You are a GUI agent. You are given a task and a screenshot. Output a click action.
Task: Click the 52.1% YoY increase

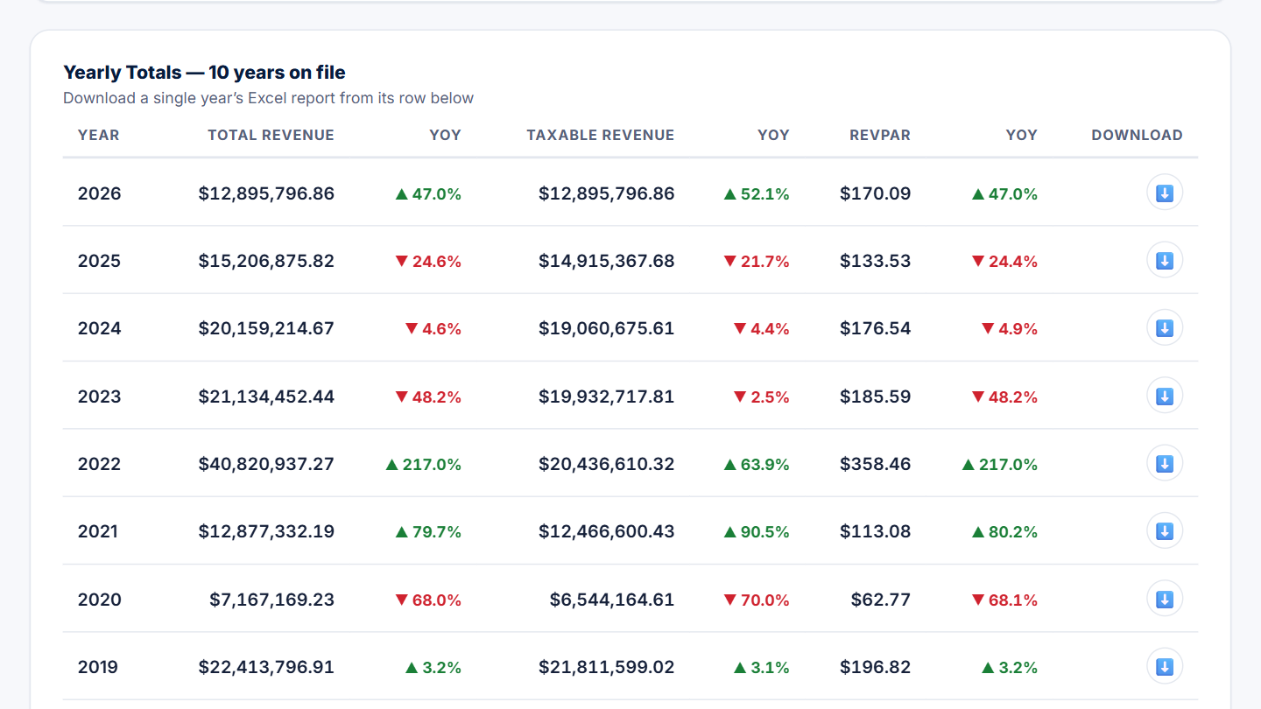click(x=757, y=193)
